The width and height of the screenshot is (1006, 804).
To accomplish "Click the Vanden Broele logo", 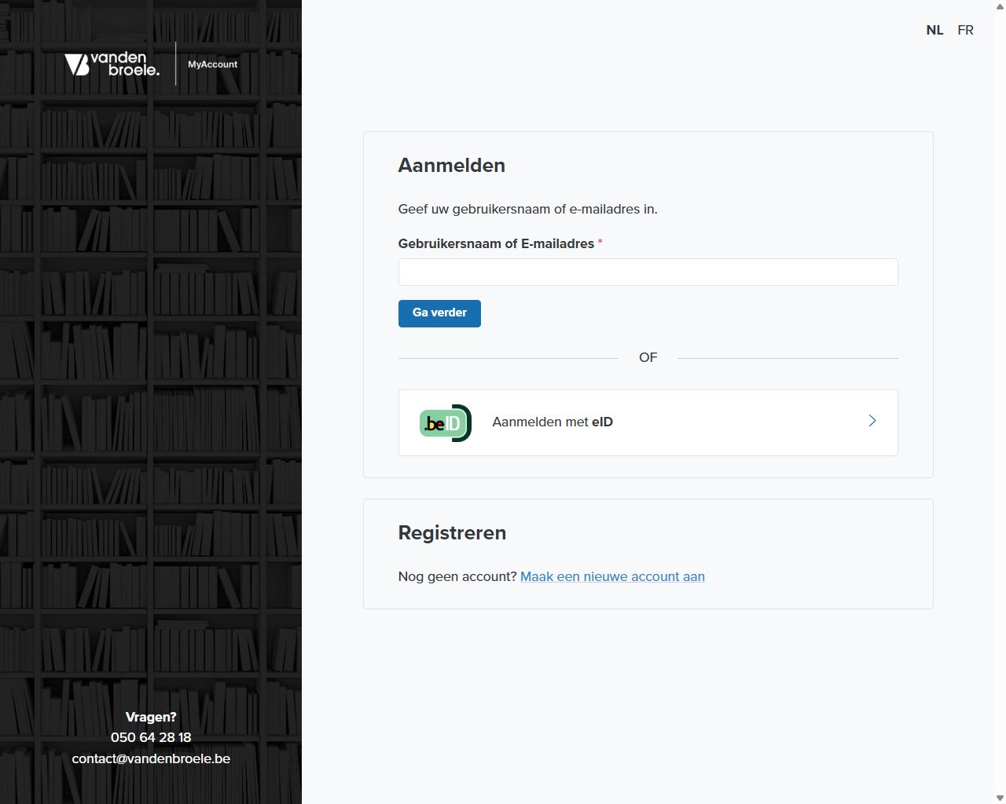I will click(112, 64).
